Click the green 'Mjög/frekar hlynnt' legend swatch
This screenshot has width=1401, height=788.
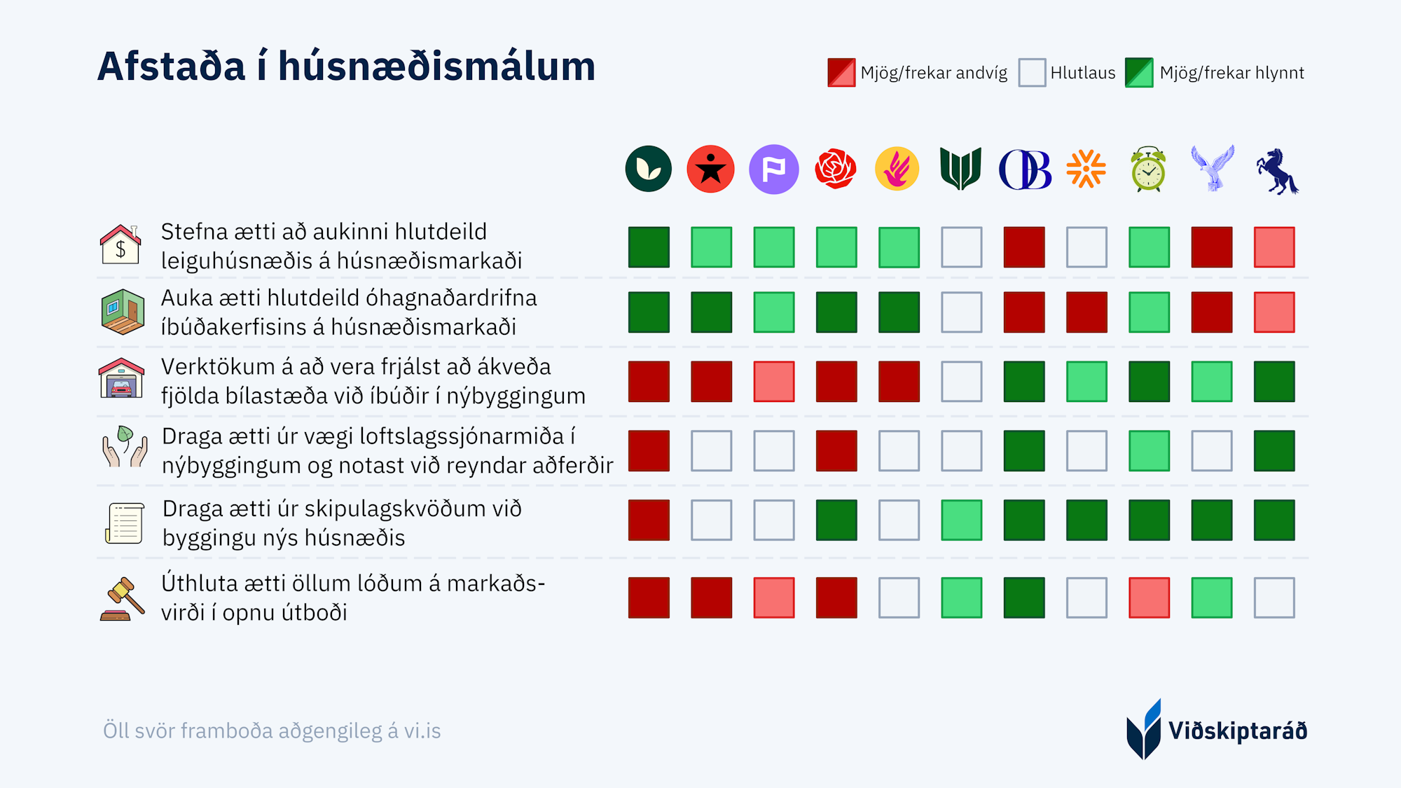1139,73
